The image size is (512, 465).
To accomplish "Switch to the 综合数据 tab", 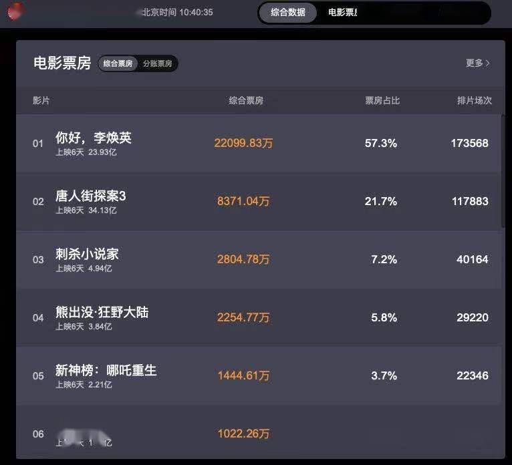I will click(288, 13).
